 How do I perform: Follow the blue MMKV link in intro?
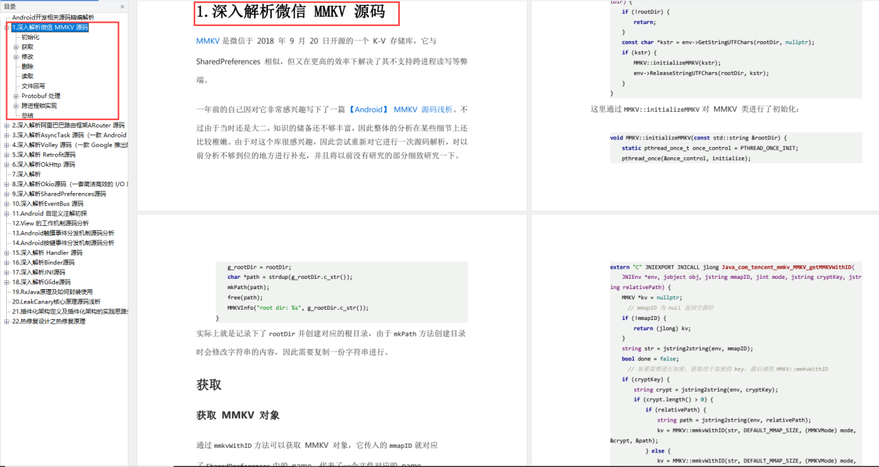coord(208,41)
